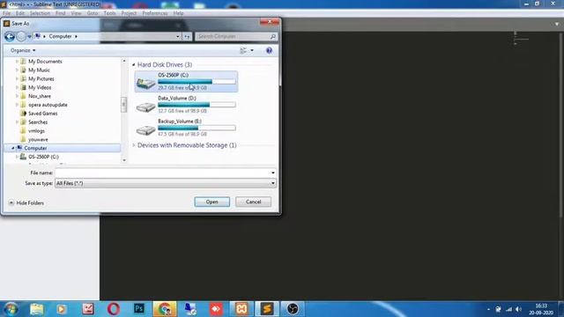Open Google Chrome from the taskbar
Screen dimensions: 564x317
[165, 309]
